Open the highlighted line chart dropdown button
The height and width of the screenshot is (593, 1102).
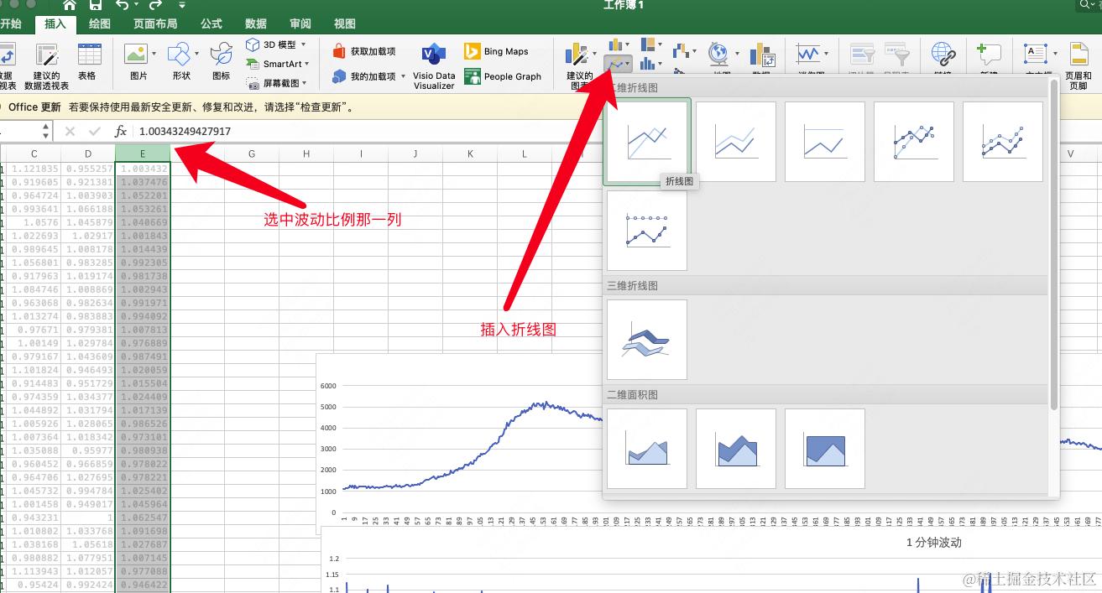(618, 64)
